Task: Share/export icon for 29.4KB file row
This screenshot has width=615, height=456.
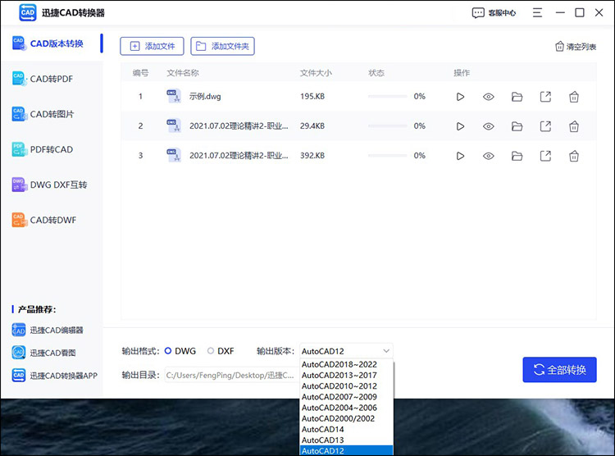Action: click(545, 126)
